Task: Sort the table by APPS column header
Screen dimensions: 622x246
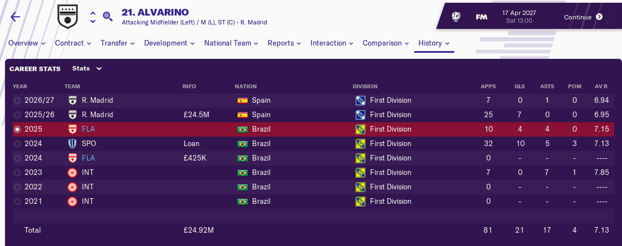Action: [488, 87]
